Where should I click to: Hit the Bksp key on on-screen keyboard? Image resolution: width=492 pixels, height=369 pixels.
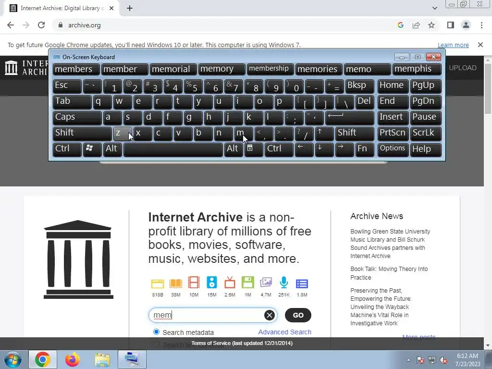pyautogui.click(x=359, y=86)
